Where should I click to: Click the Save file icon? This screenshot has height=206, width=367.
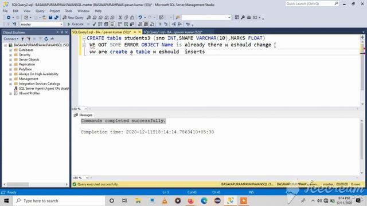pyautogui.click(x=50, y=18)
